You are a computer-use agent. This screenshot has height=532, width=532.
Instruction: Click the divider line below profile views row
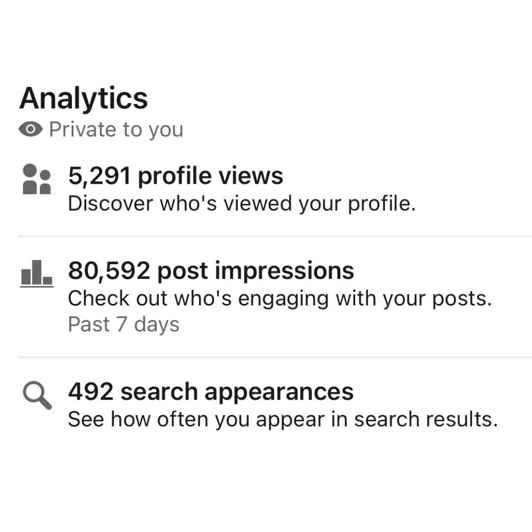[275, 236]
